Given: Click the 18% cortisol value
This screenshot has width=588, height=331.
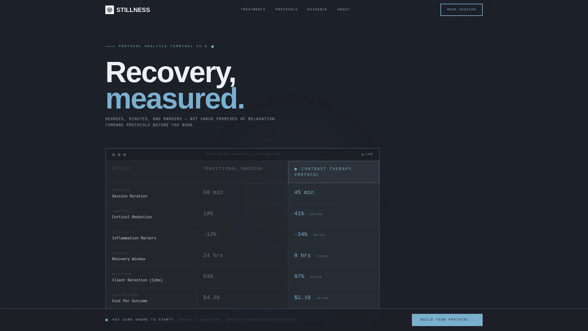Looking at the screenshot, I should point(208,214).
